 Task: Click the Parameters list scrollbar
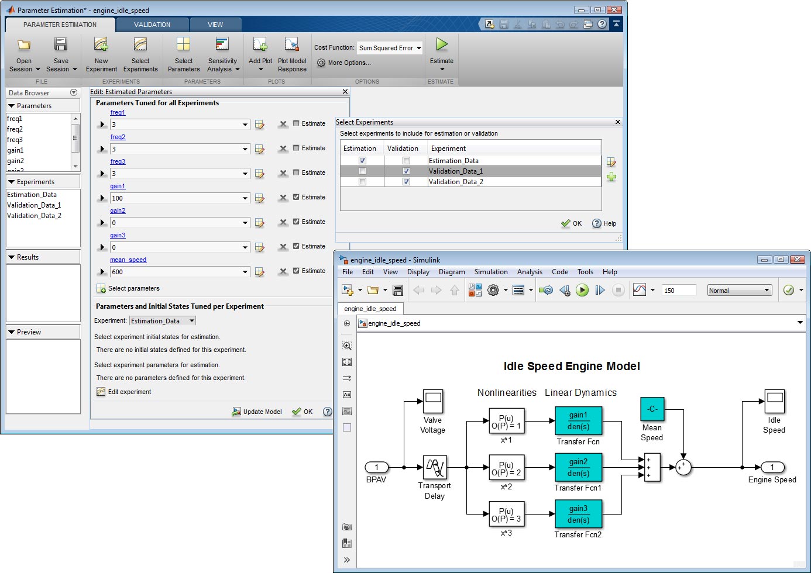[75, 141]
